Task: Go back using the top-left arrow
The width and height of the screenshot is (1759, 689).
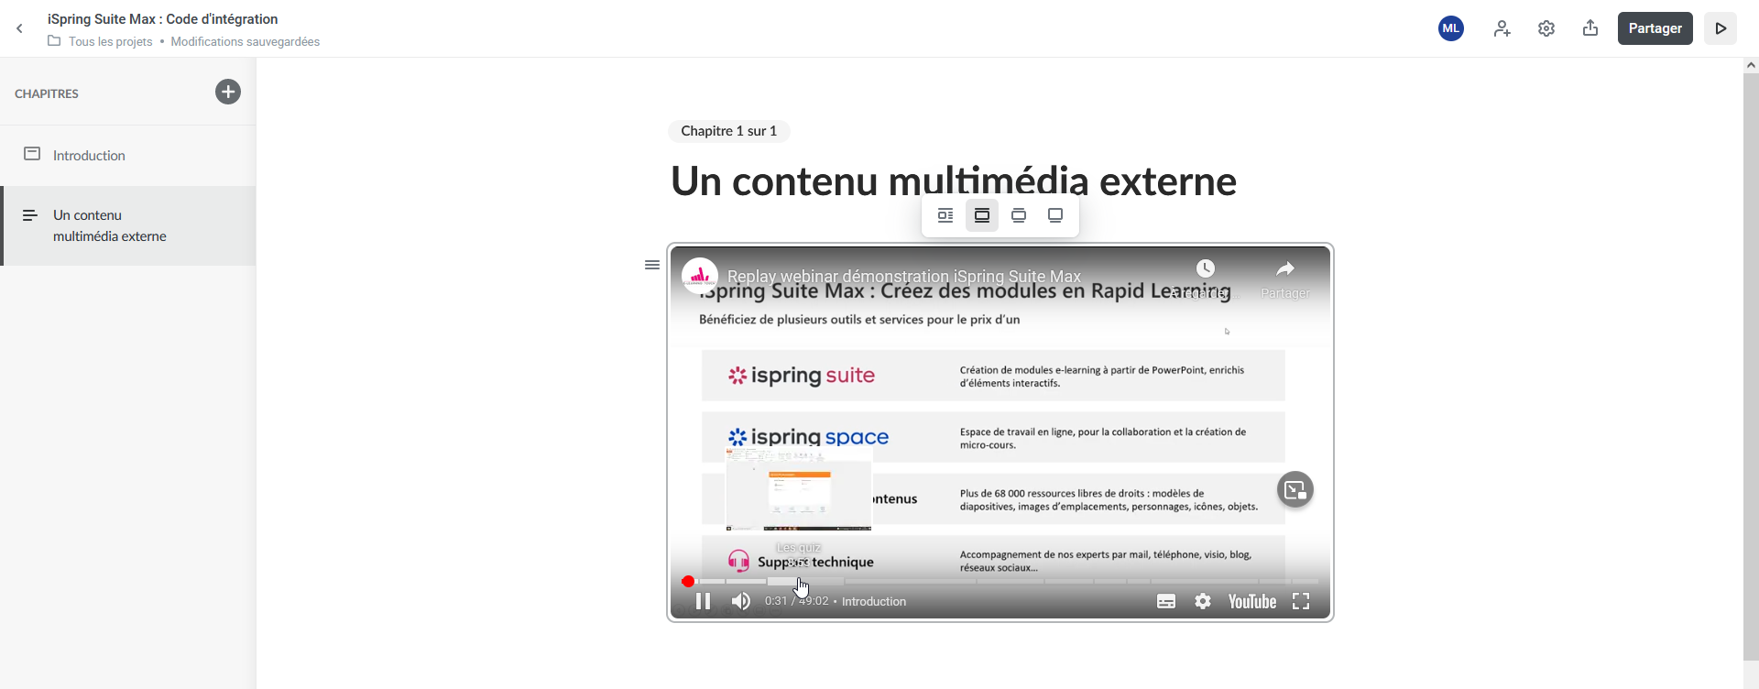Action: [x=19, y=28]
